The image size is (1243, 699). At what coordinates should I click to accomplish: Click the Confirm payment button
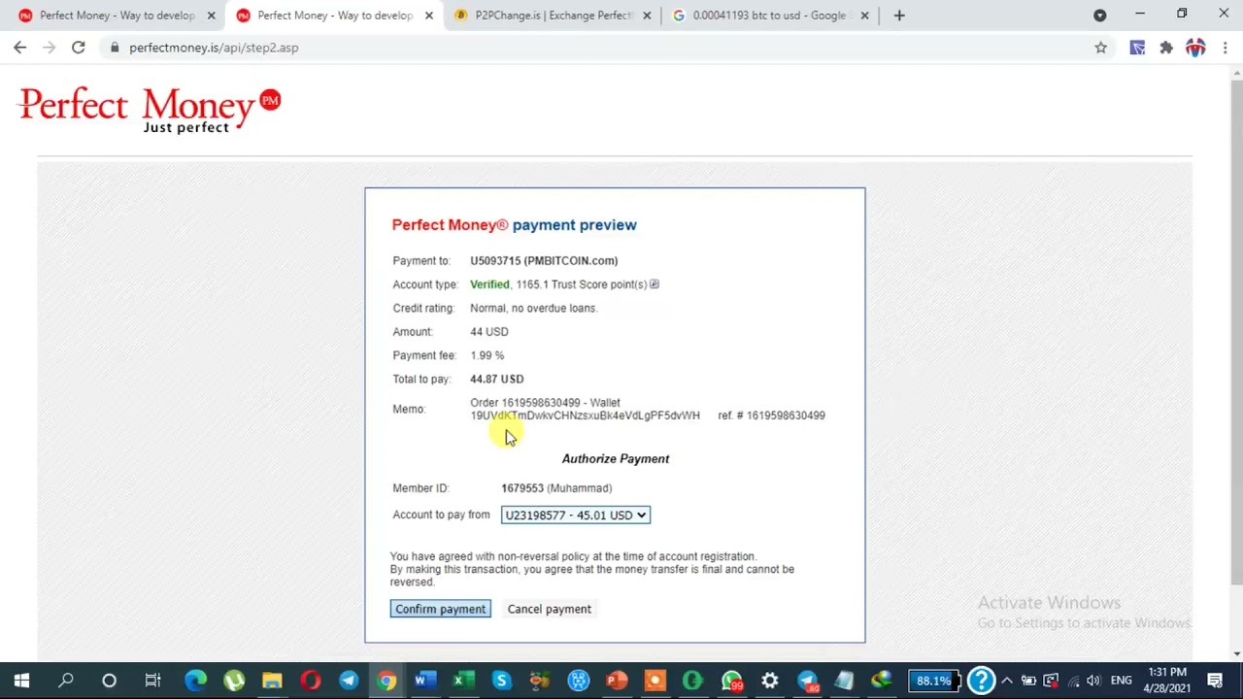[x=440, y=609]
